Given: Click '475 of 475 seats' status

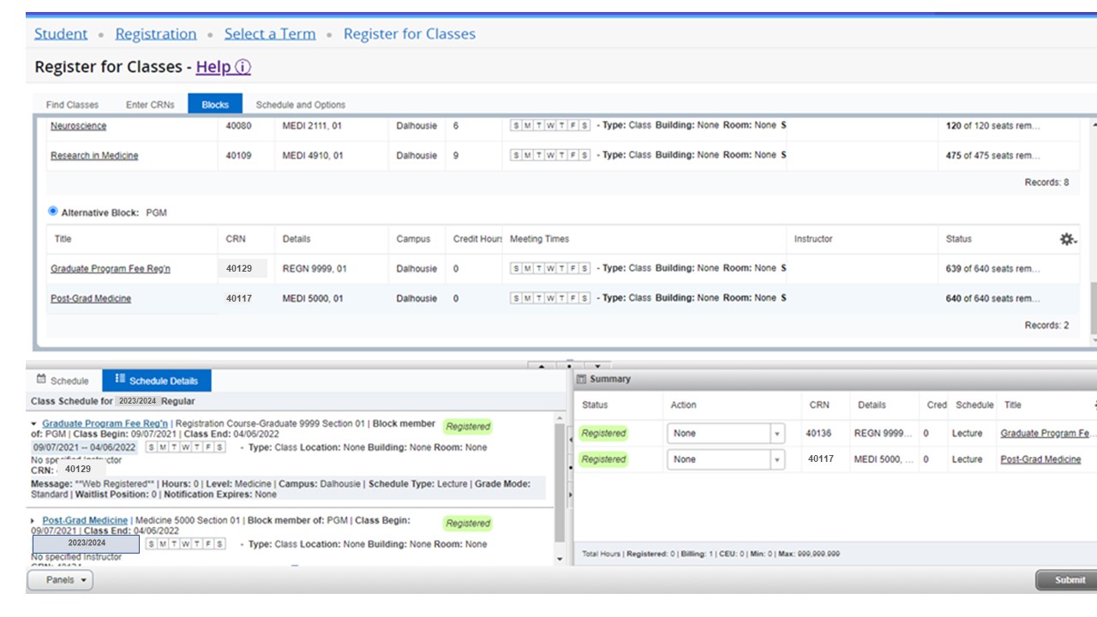Looking at the screenshot, I should point(992,156).
